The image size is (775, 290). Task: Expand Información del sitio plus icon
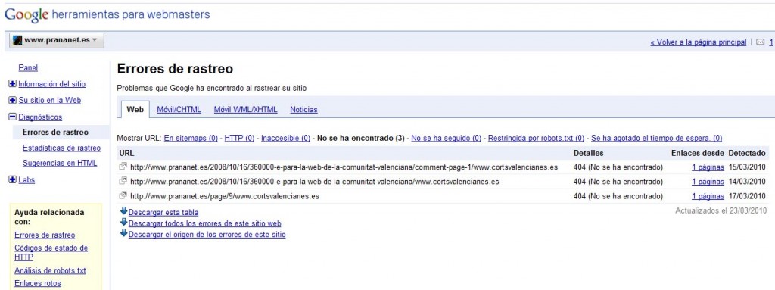(13, 84)
